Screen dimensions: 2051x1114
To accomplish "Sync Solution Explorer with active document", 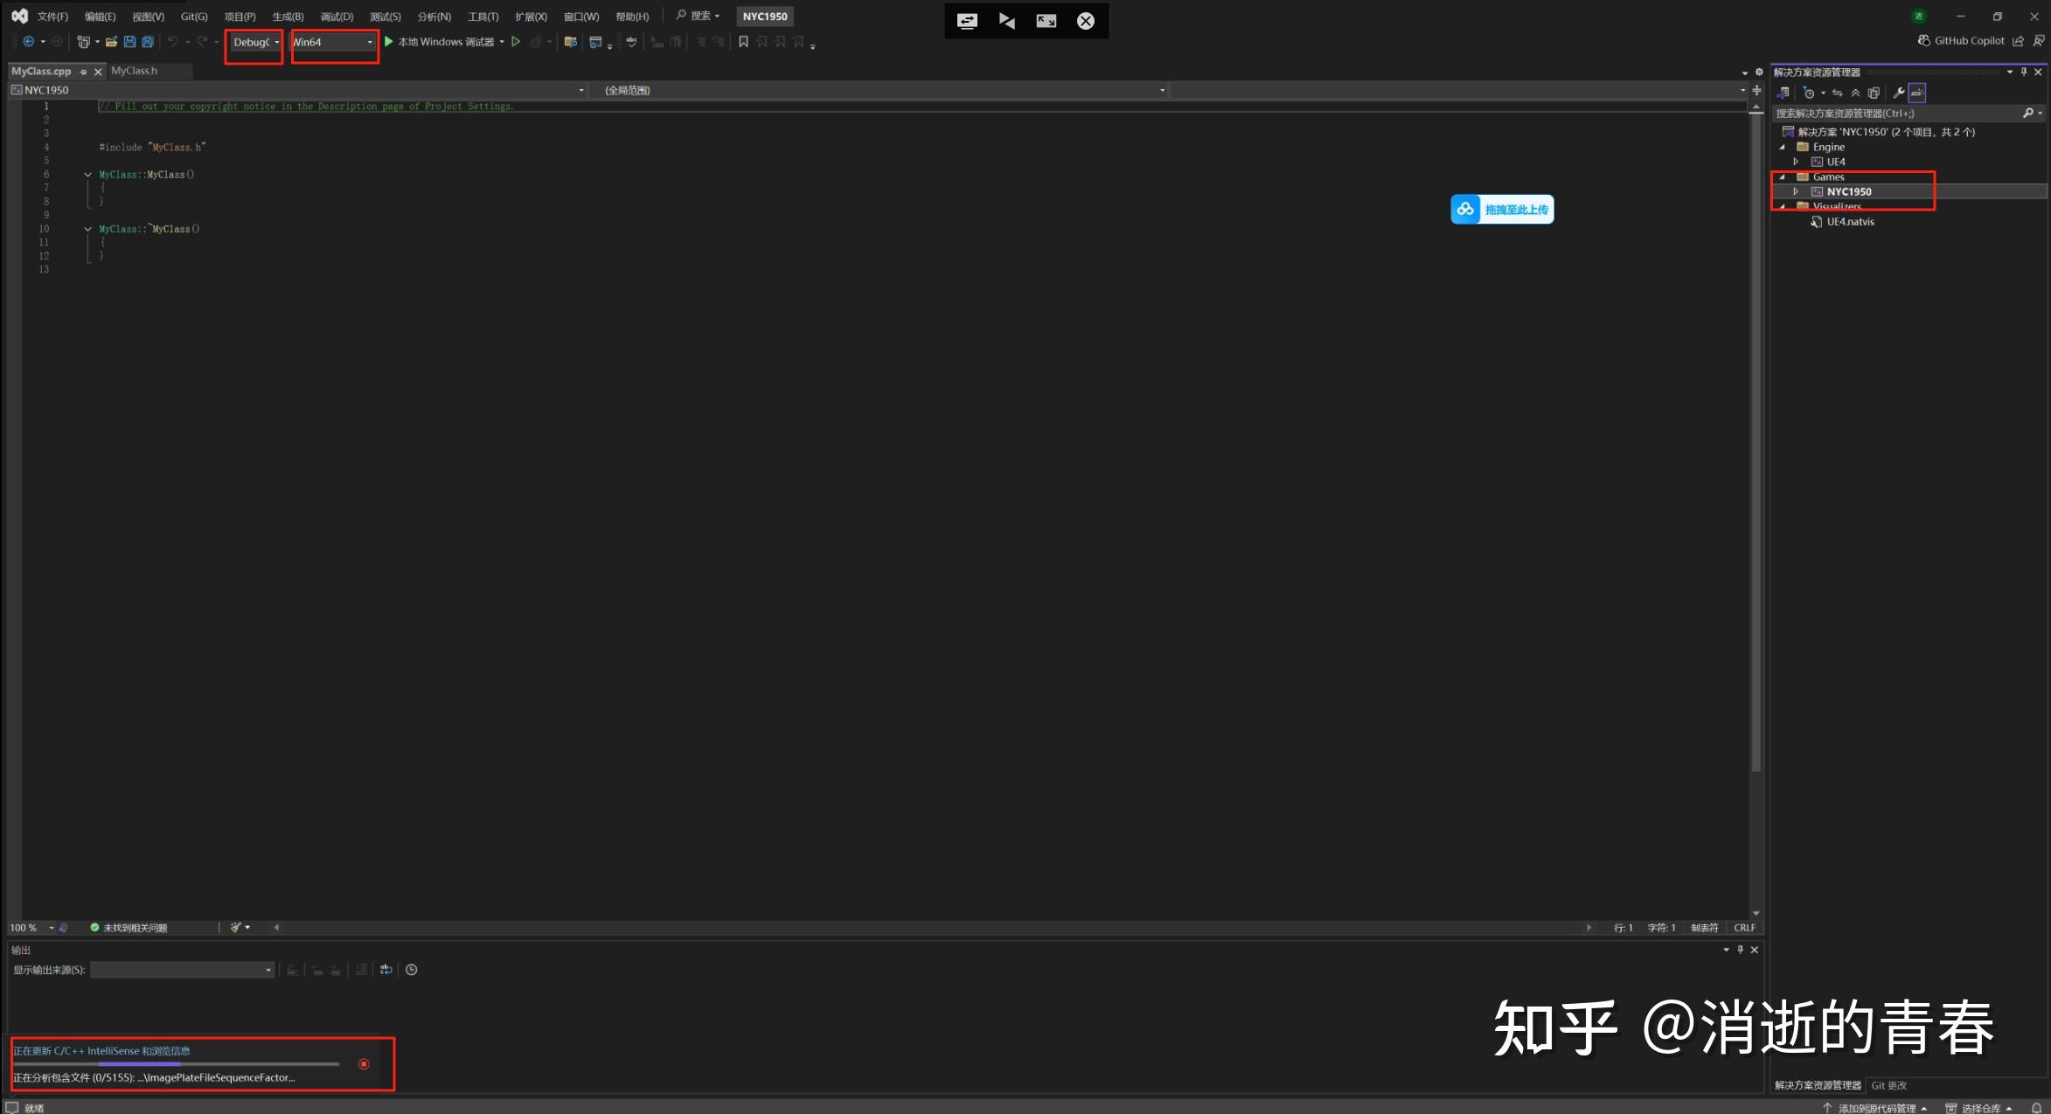I will click(1837, 93).
